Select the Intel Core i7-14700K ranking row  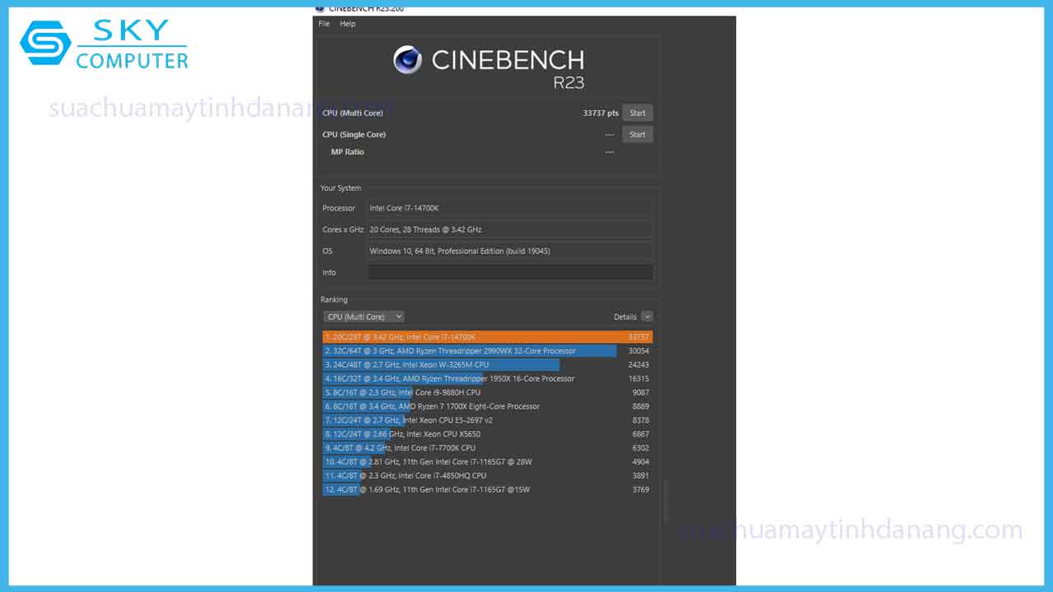click(x=488, y=337)
